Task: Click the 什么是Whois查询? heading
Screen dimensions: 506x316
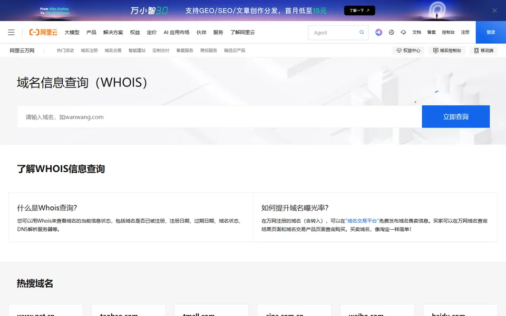Action: [x=47, y=208]
